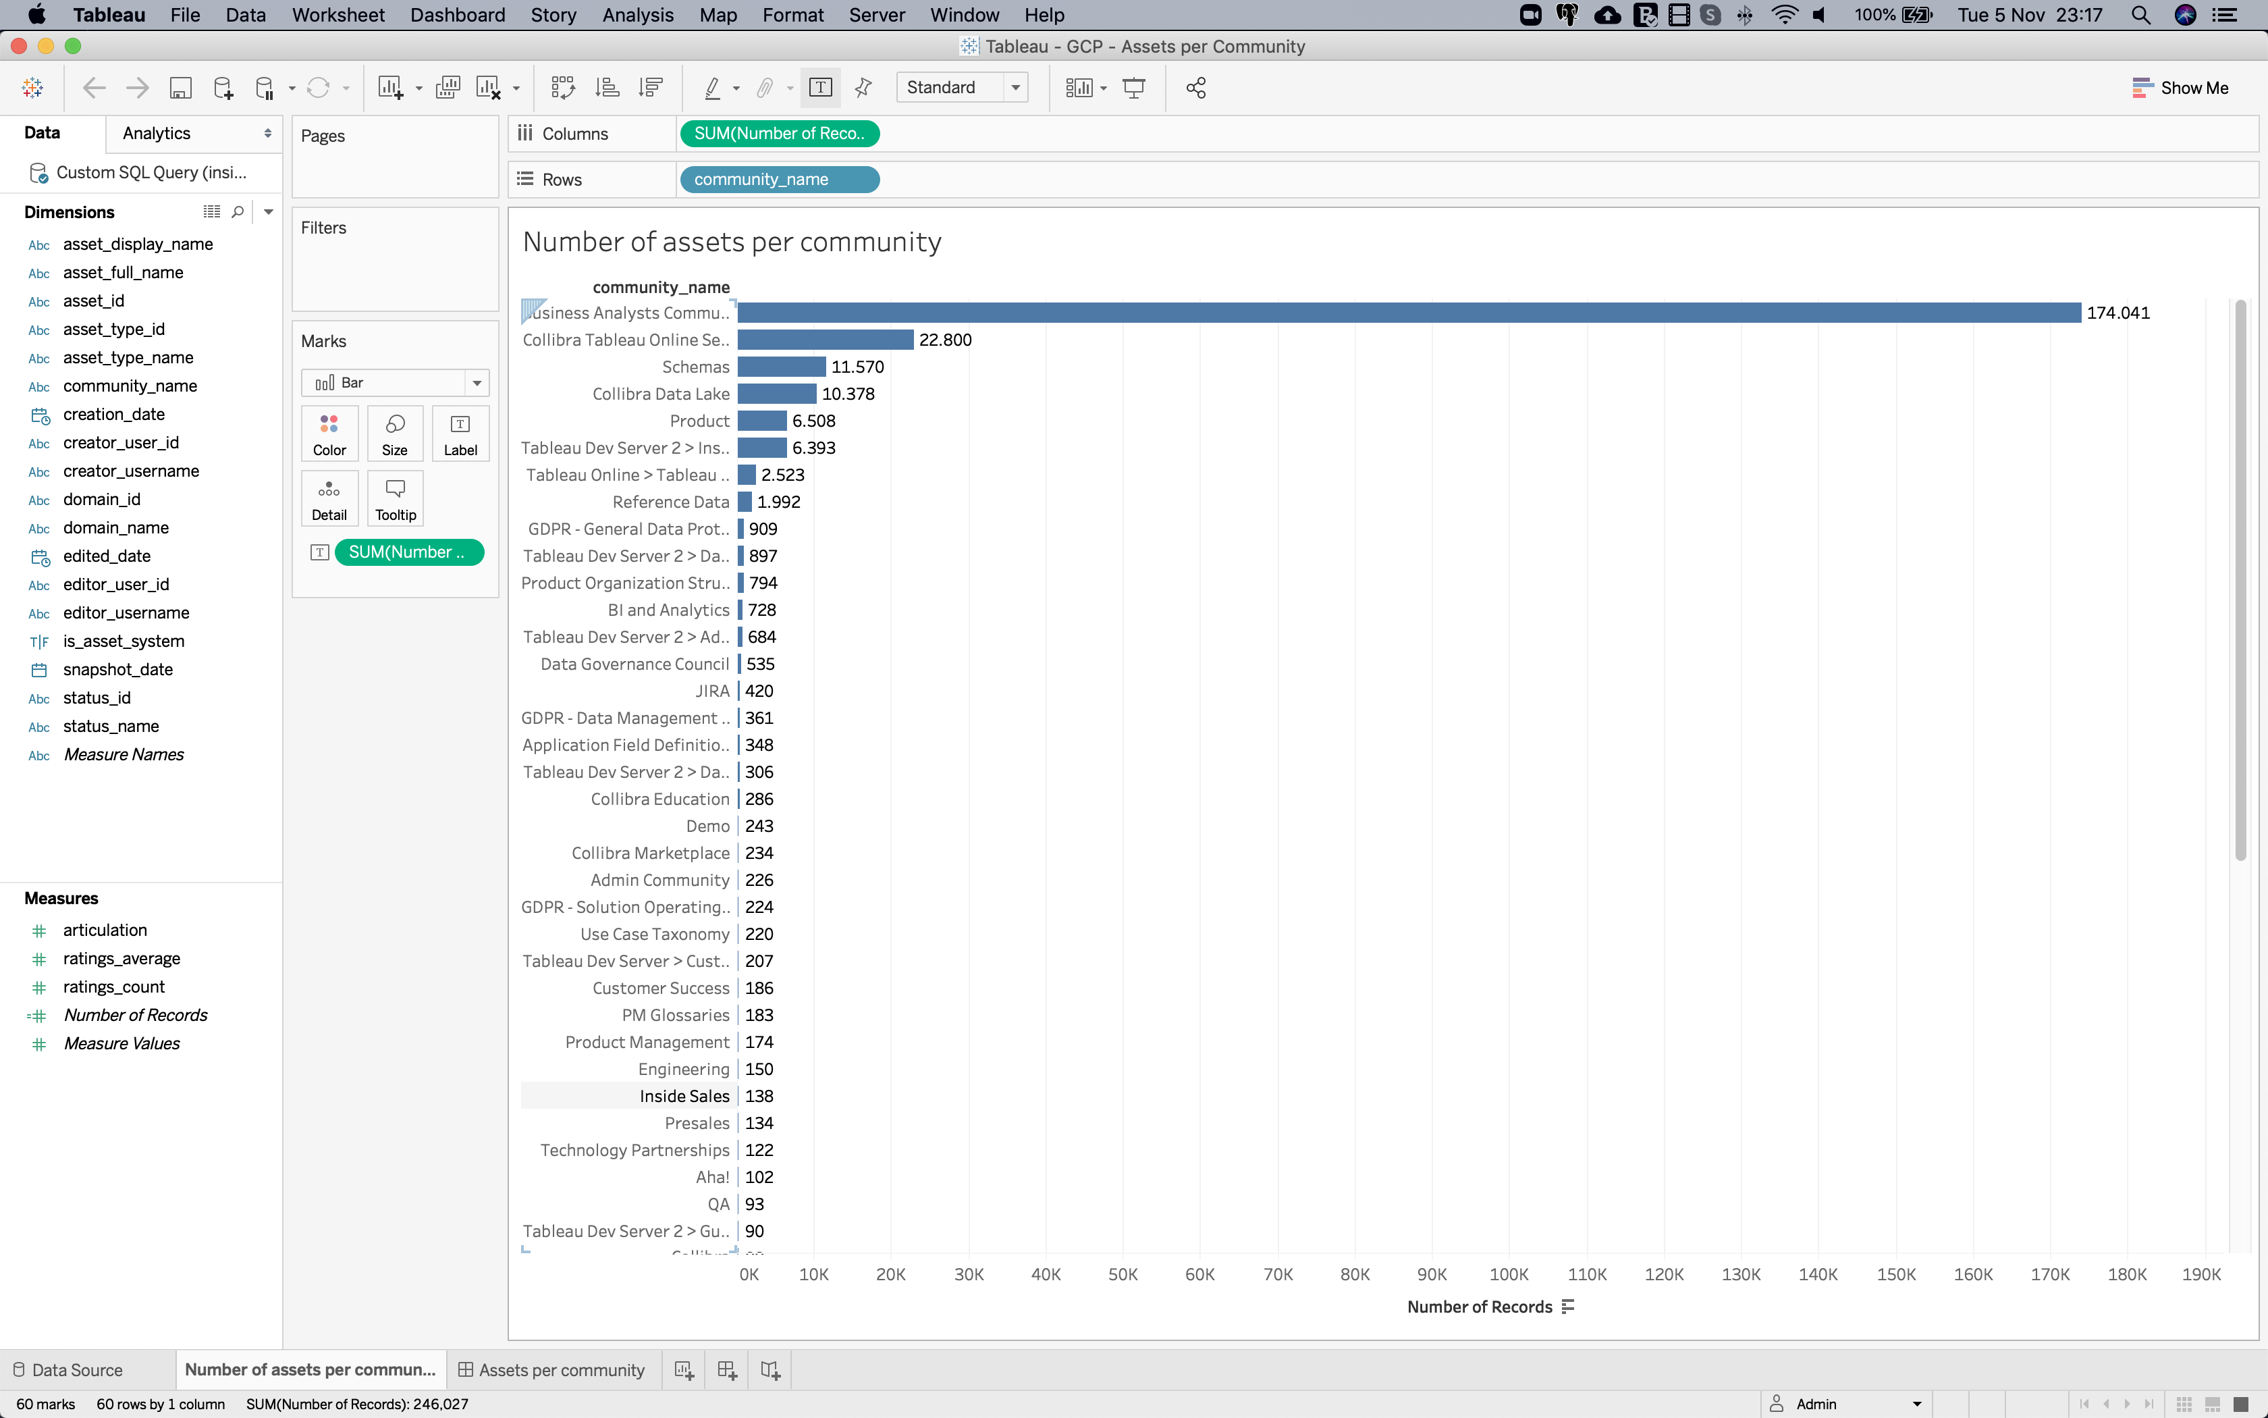This screenshot has height=1418, width=2268.
Task: Click the axis sort icon beside Number of Records
Action: click(x=1568, y=1307)
